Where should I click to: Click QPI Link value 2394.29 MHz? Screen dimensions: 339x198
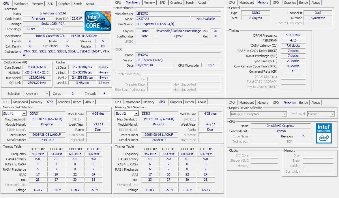click(37, 83)
